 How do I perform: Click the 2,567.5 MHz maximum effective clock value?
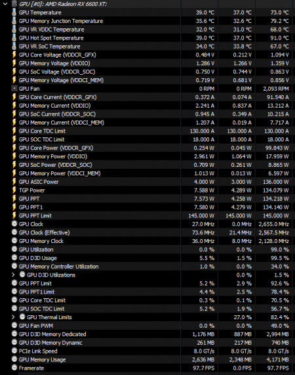pyautogui.click(x=274, y=232)
